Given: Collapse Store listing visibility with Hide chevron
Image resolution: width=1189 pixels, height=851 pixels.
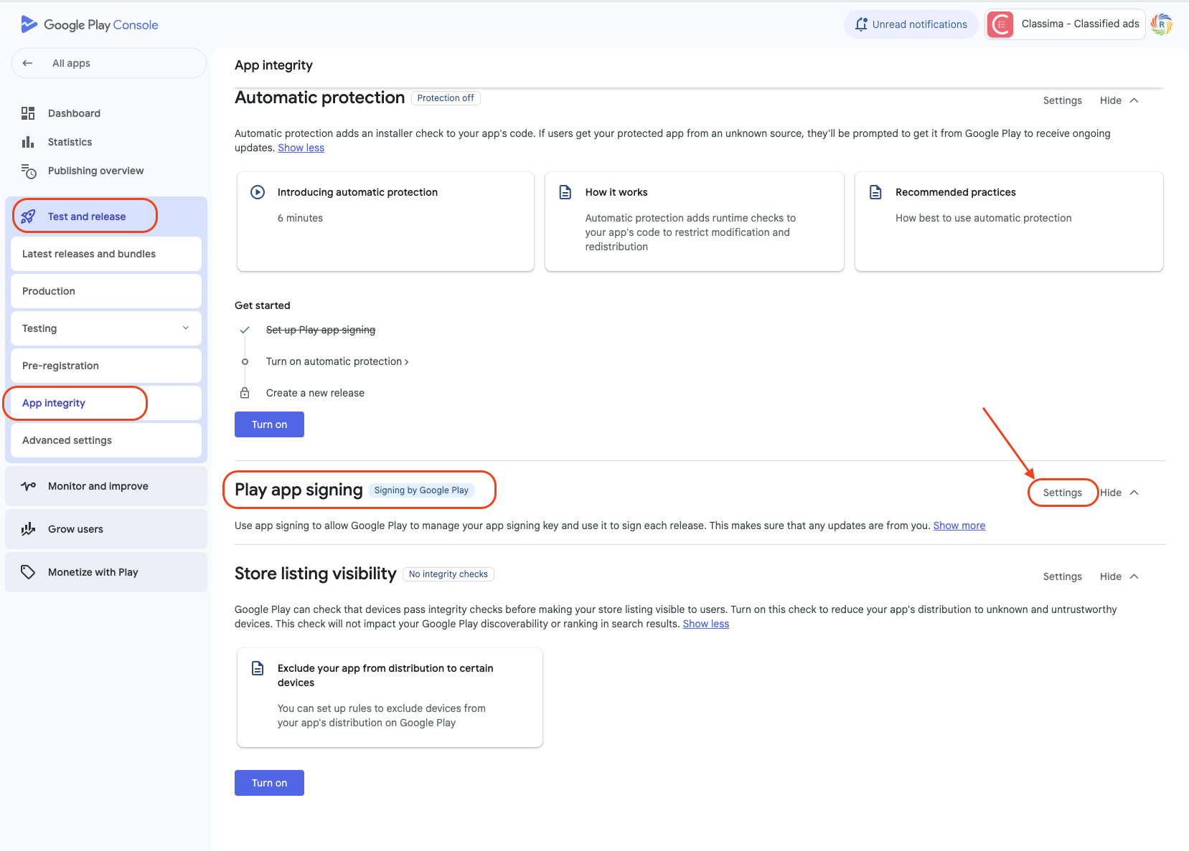Looking at the screenshot, I should tap(1134, 576).
